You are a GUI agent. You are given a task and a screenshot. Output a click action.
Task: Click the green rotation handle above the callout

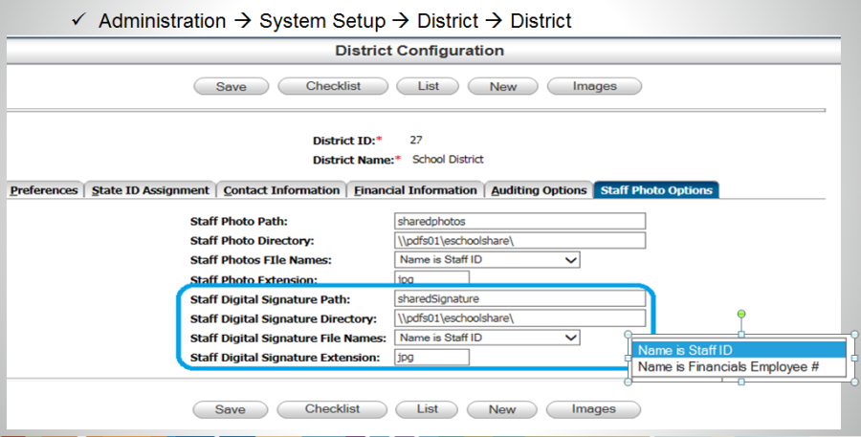pyautogui.click(x=740, y=314)
